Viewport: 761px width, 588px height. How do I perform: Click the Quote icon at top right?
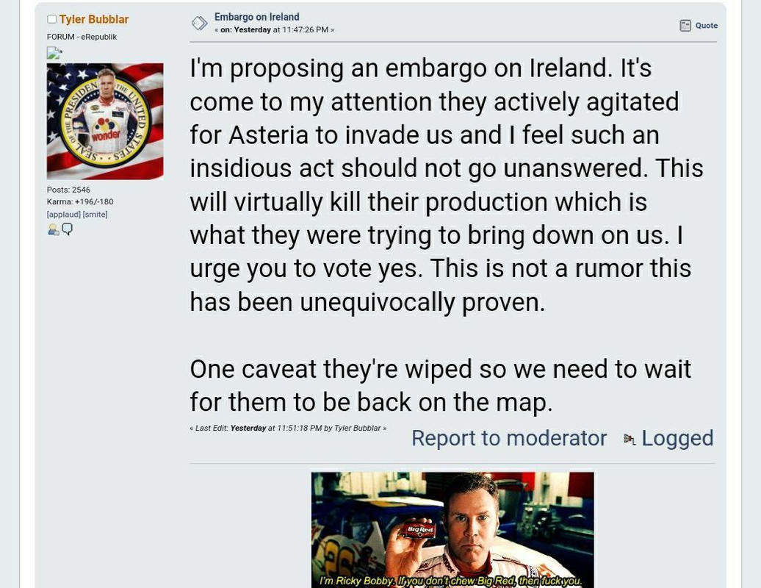coord(685,25)
